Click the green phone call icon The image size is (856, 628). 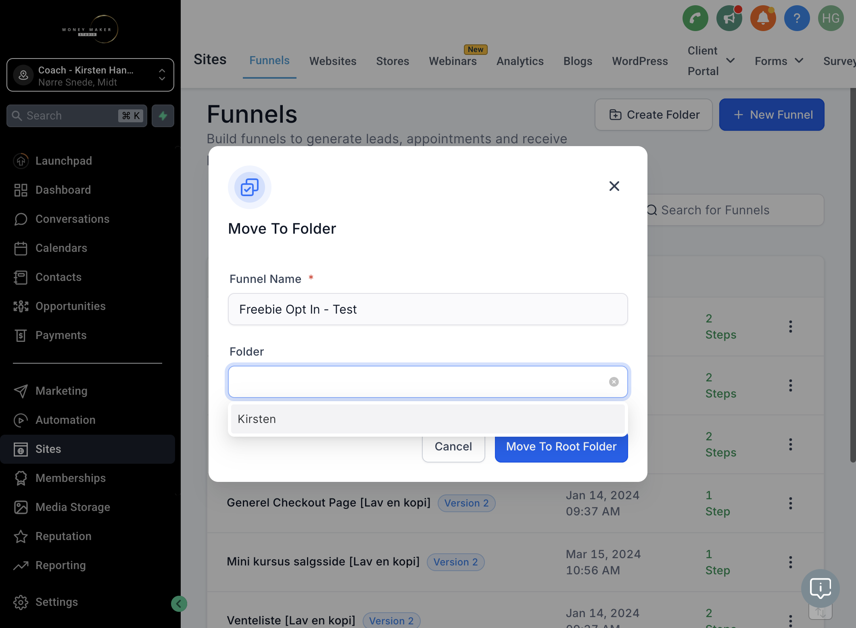(x=695, y=18)
